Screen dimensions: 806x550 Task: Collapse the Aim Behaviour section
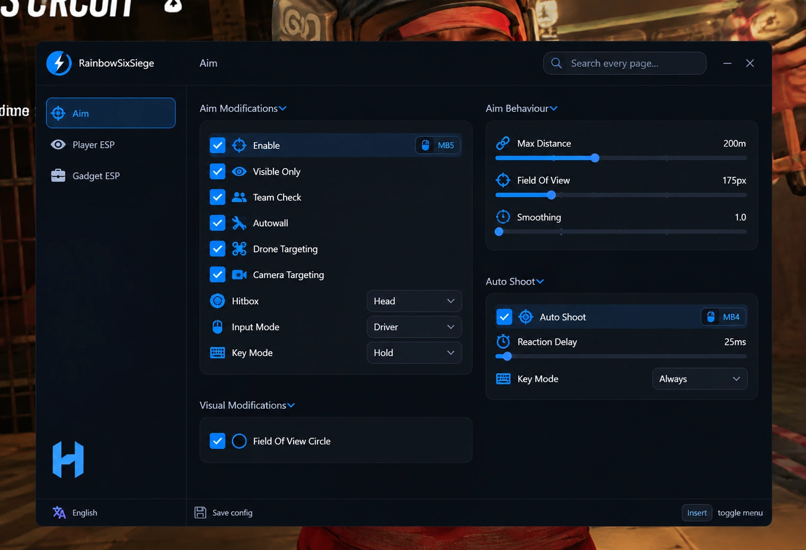[x=521, y=108]
